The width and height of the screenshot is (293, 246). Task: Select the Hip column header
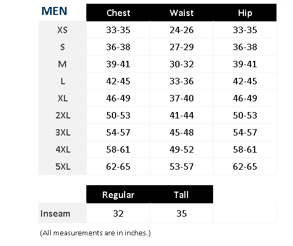(x=245, y=13)
